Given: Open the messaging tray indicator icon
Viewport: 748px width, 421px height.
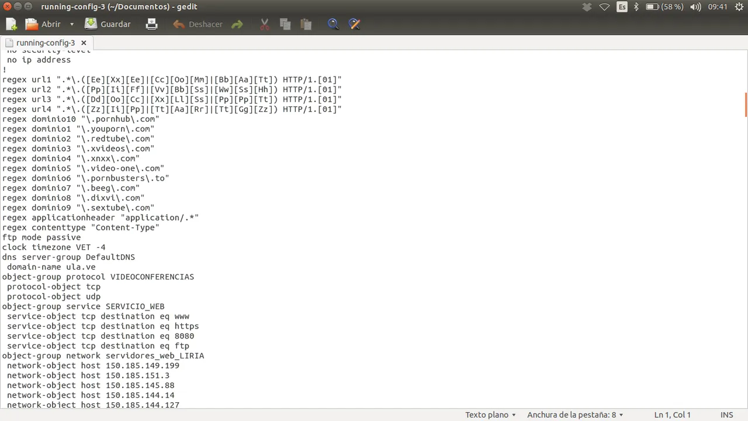Looking at the screenshot, I should click(x=587, y=7).
